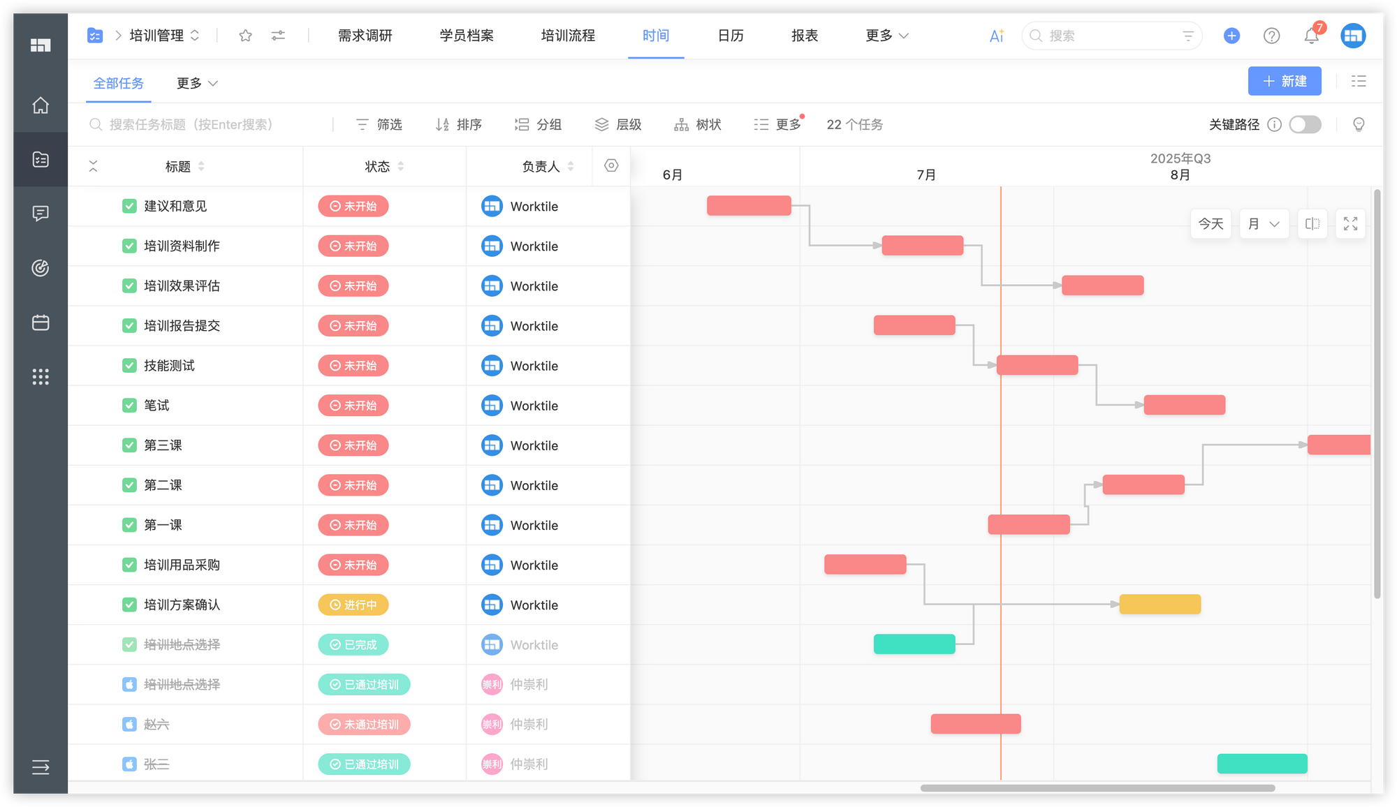The image size is (1397, 807).
Task: Switch to the 日历 tab
Action: tap(731, 36)
